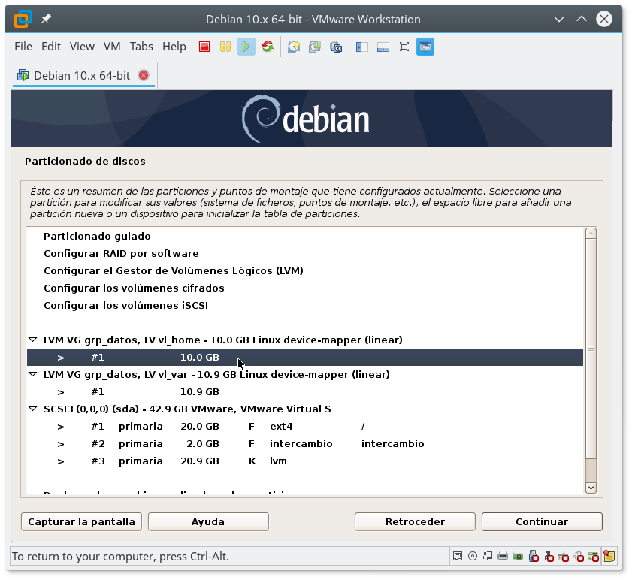Click the disconnected keyboard device status icon
632x580 pixels.
(564, 557)
